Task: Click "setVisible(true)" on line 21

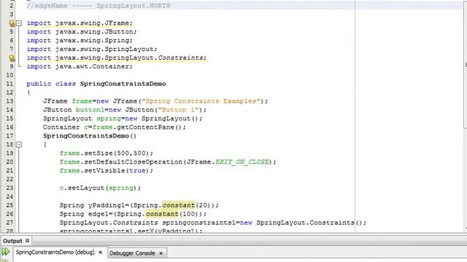Action: (117, 170)
